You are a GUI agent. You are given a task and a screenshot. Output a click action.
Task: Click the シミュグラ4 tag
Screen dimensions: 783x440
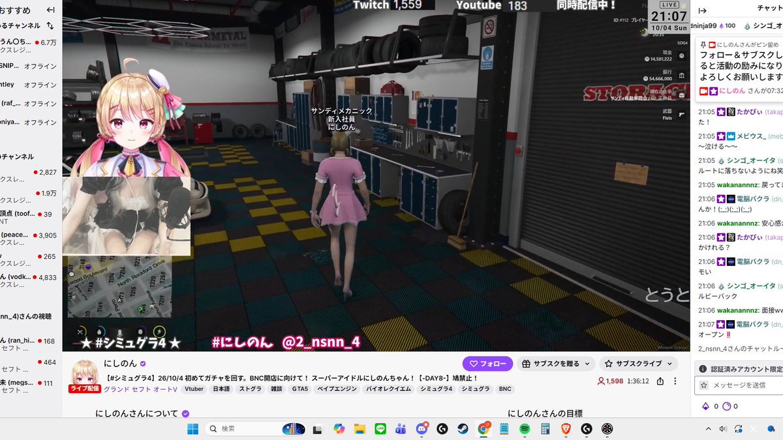click(436, 389)
